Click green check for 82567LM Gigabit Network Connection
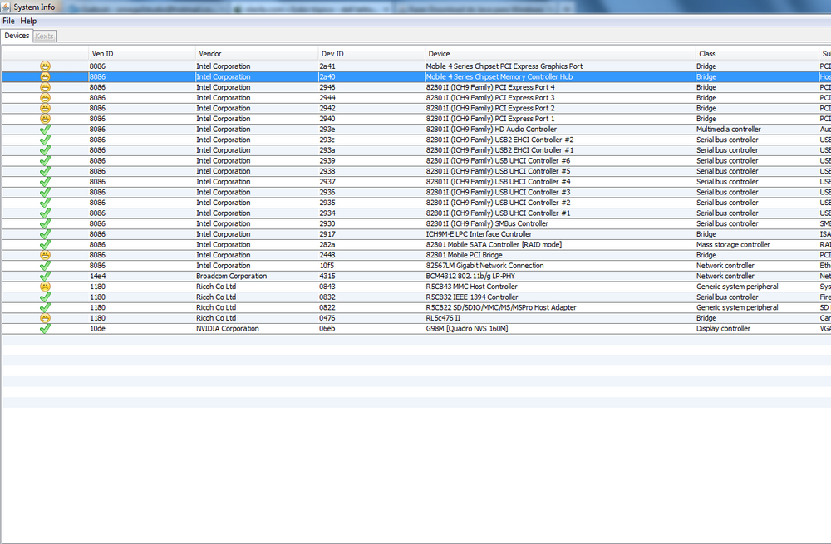Viewport: 831px width, 544px height. tap(45, 266)
